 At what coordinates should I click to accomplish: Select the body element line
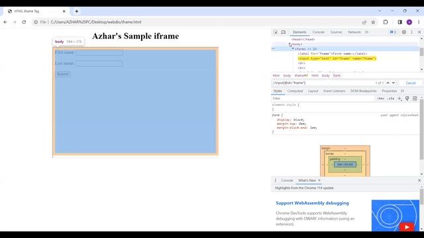click(297, 44)
